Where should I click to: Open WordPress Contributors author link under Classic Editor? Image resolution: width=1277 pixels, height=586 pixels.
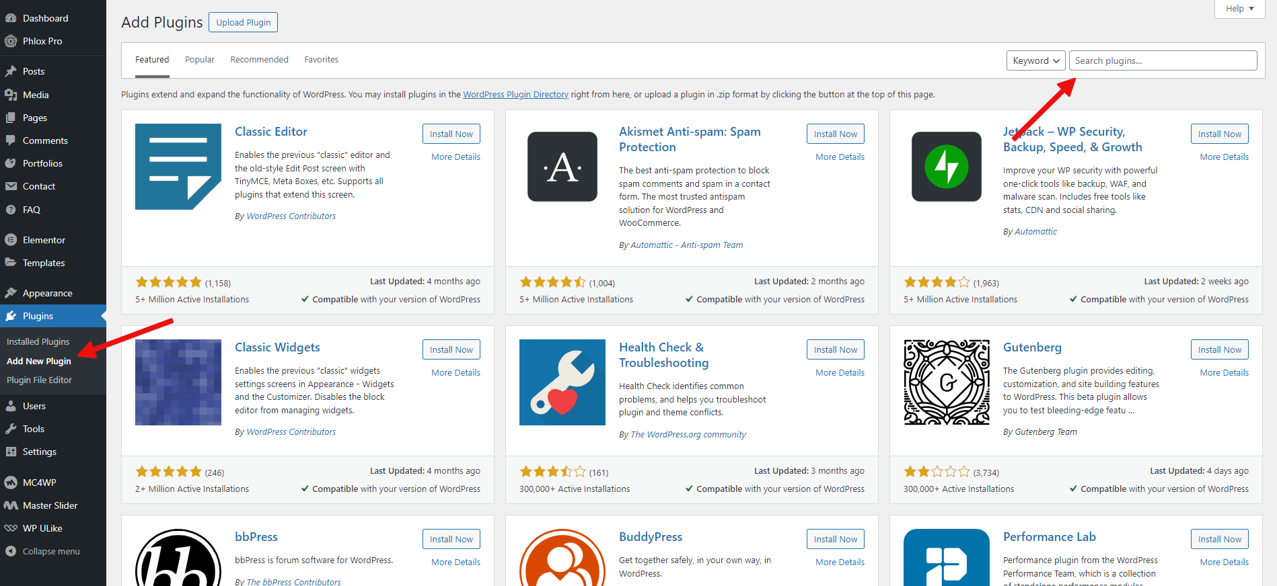point(291,216)
